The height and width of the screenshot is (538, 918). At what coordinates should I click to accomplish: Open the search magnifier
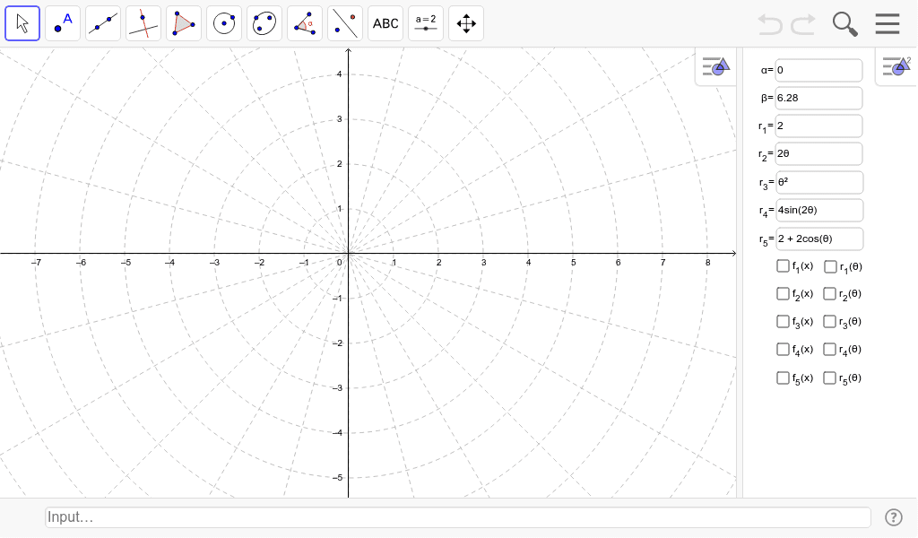(x=844, y=24)
